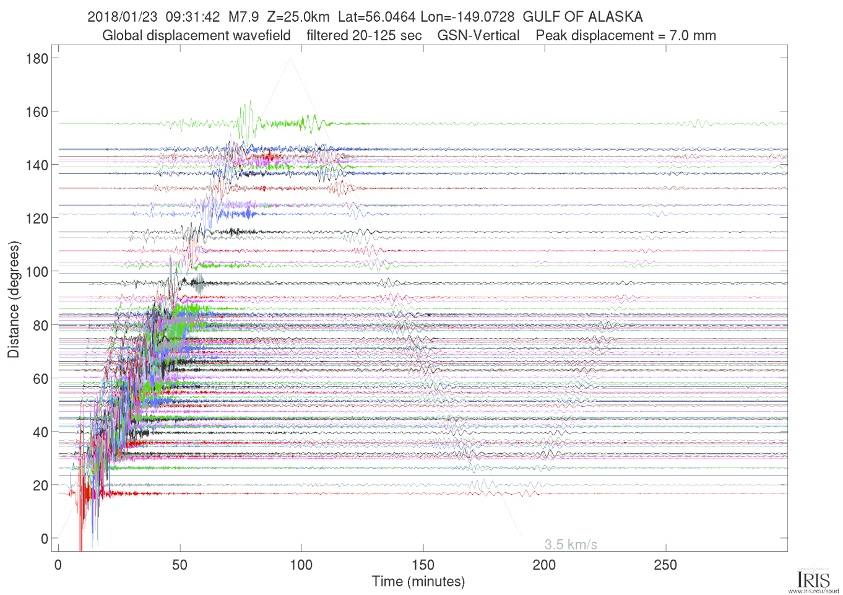Click the 250 tick on time axis
Screen dimensions: 843x595
[x=665, y=565]
